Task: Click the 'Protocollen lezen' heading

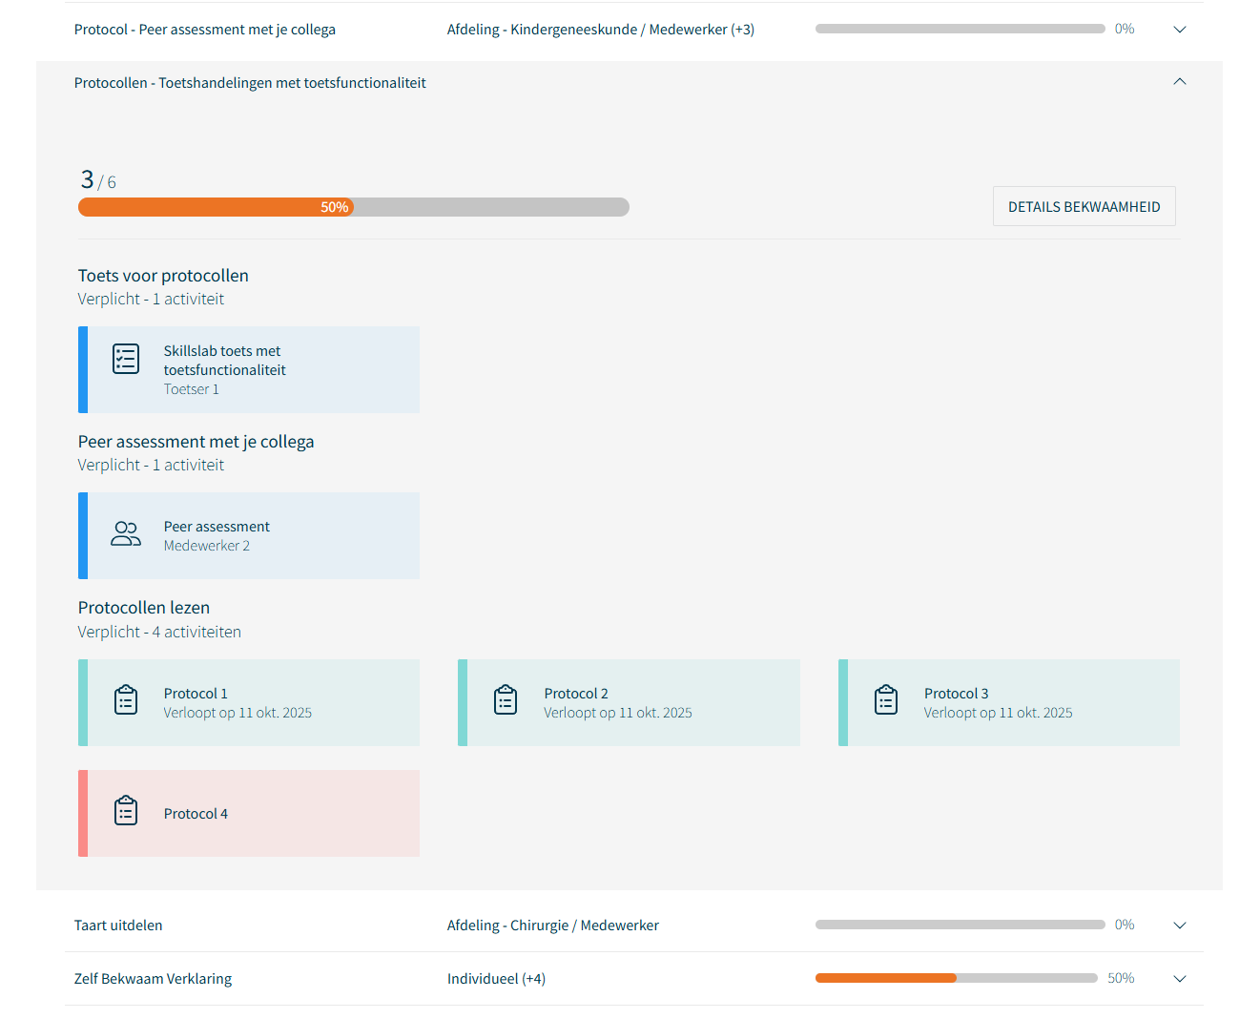Action: pos(144,608)
